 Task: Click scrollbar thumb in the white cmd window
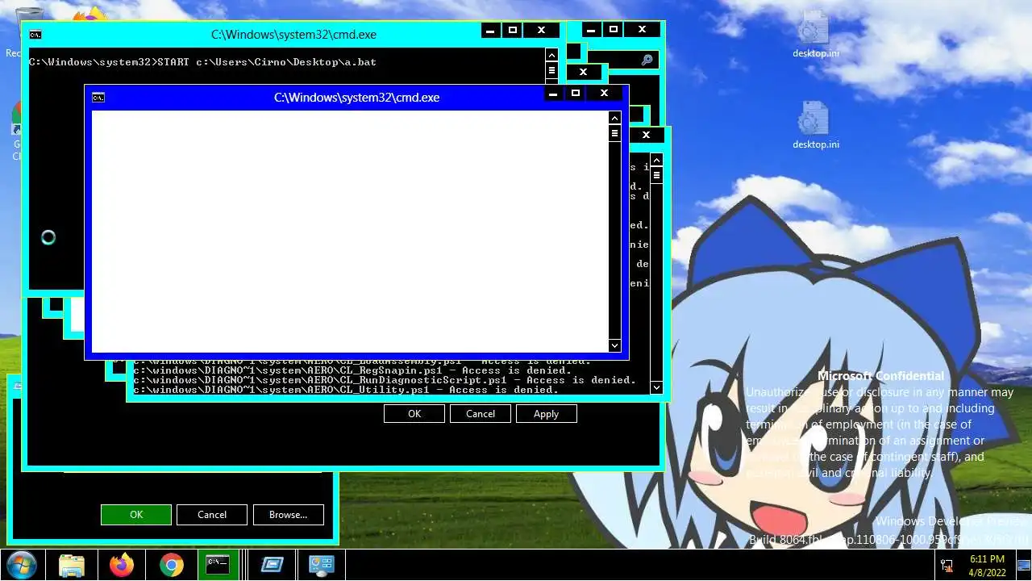click(614, 133)
